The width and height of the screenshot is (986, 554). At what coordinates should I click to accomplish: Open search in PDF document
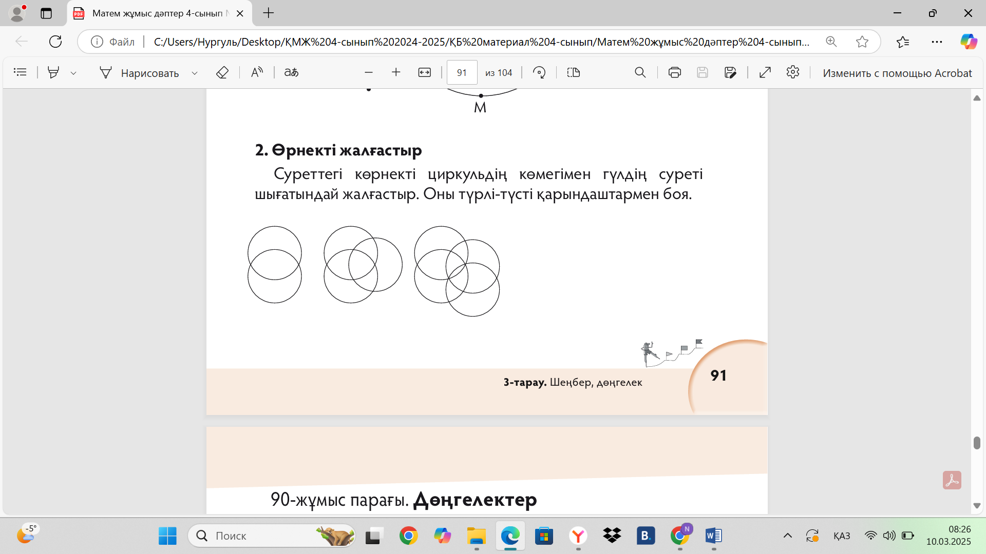pos(640,72)
